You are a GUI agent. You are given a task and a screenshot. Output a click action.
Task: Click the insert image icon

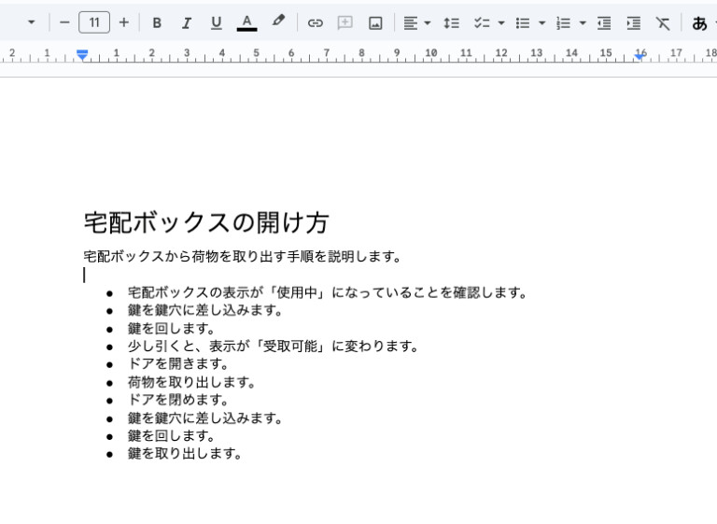click(375, 22)
